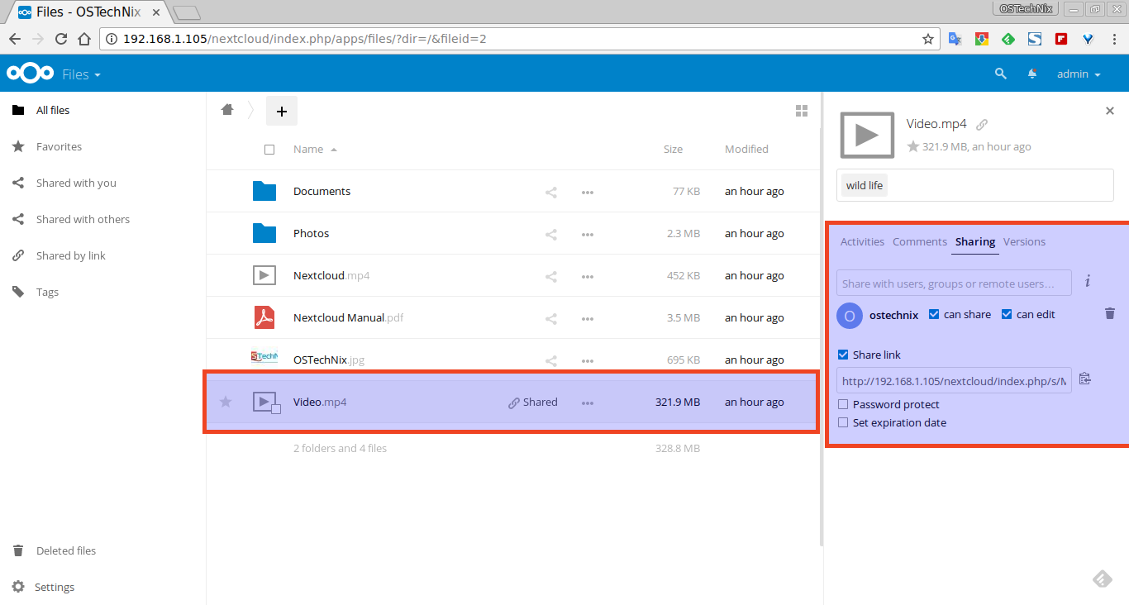Tick the Set expiration date checkbox
The image size is (1129, 605).
(843, 423)
